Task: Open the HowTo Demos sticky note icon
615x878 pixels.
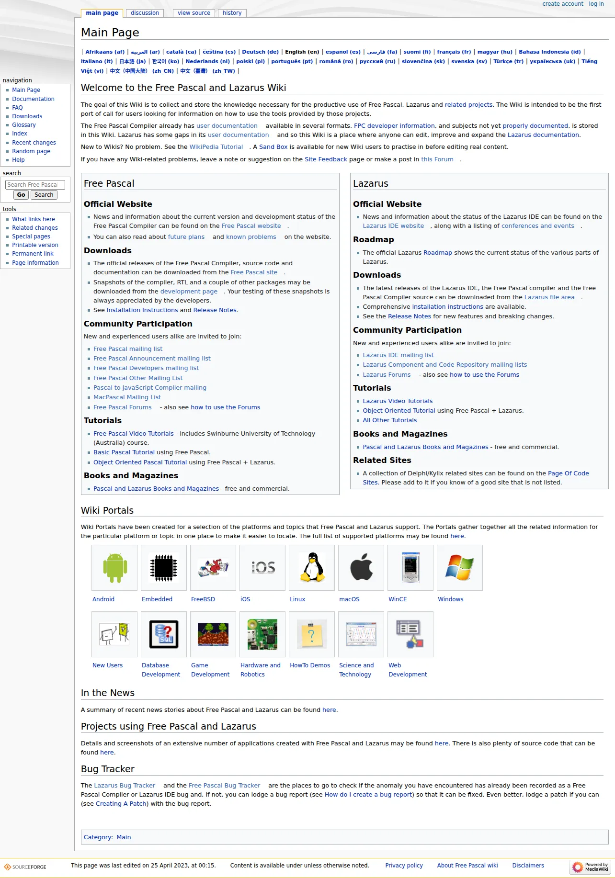Action: (312, 634)
